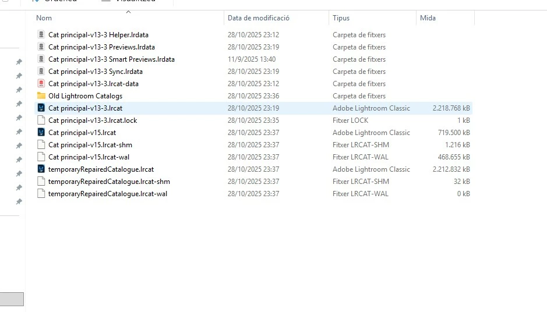
Task: Select Cat principal-v13-3 Smart Previews.lrdata name
Action: pos(111,59)
